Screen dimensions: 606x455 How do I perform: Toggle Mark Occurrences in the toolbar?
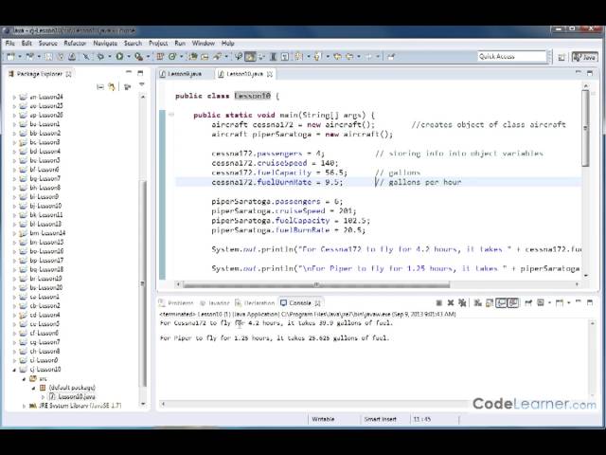[250, 57]
